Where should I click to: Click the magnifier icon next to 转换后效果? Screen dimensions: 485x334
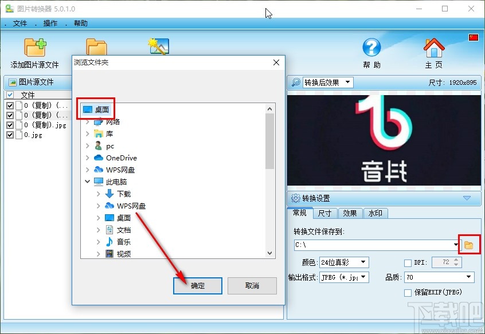tap(295, 82)
